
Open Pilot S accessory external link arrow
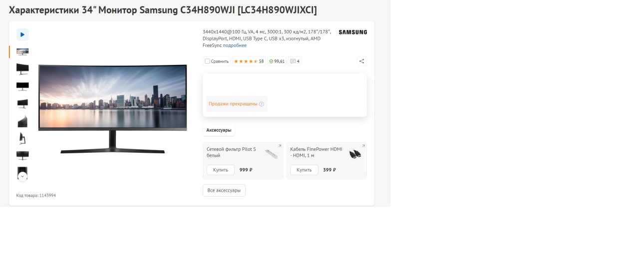point(280,146)
